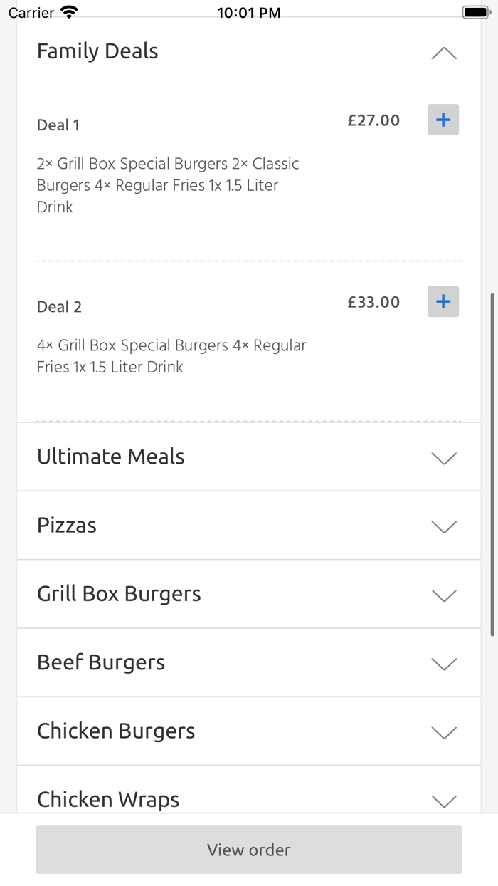The image size is (498, 886).
Task: Click the upward chevron next to Family Deals
Action: click(x=443, y=53)
